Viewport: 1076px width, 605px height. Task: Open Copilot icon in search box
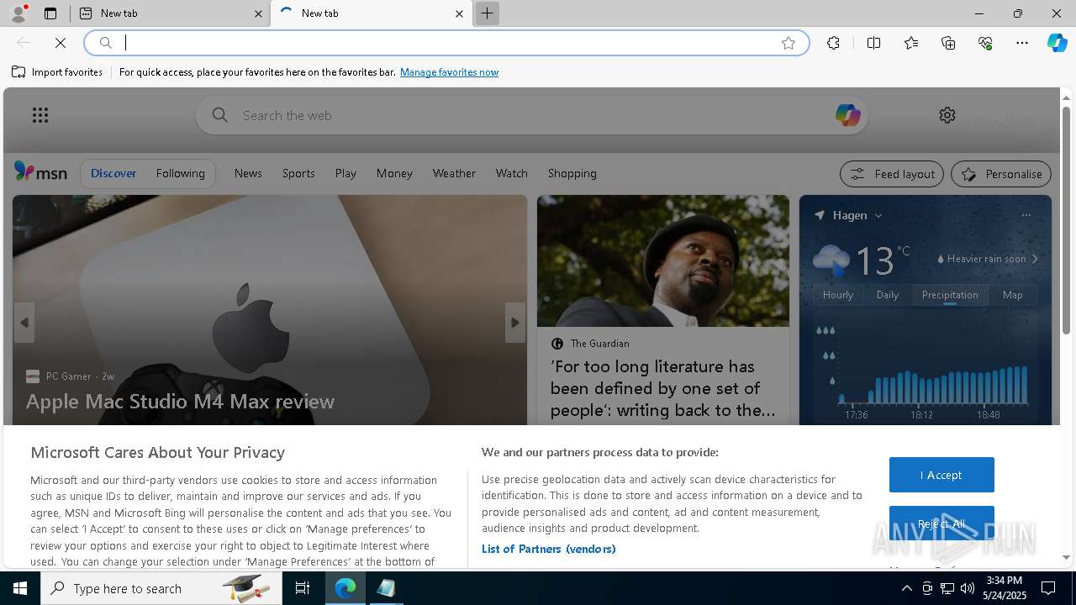pos(847,115)
